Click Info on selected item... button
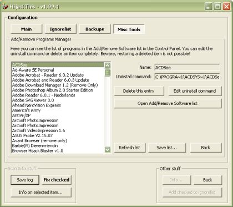 [41, 193]
